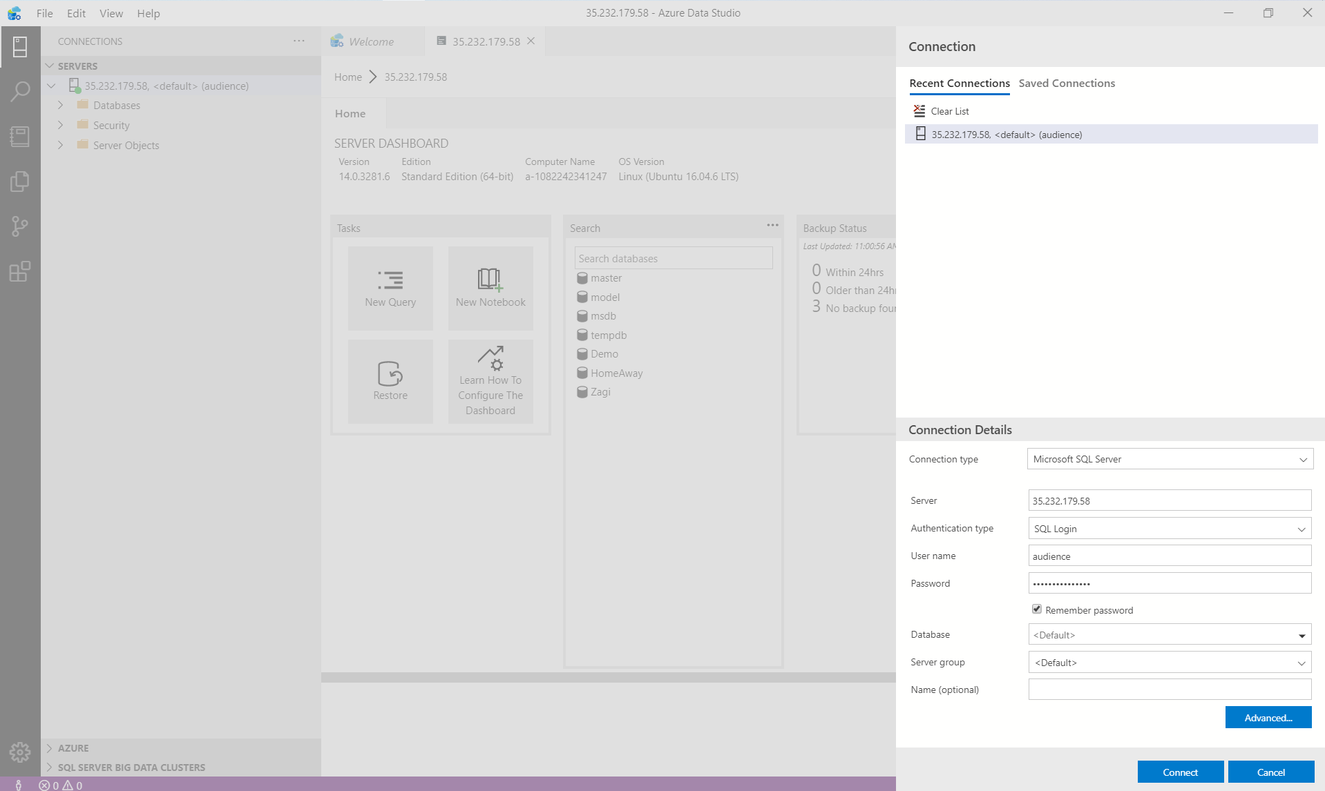Open the File menu
This screenshot has width=1325, height=791.
pos(44,13)
